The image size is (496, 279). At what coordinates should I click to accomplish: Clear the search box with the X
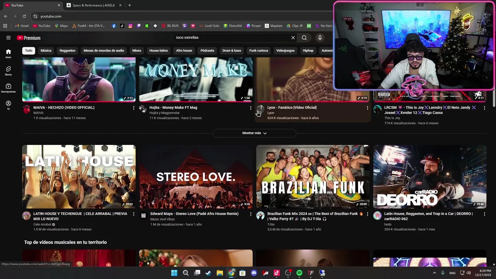[x=293, y=38]
